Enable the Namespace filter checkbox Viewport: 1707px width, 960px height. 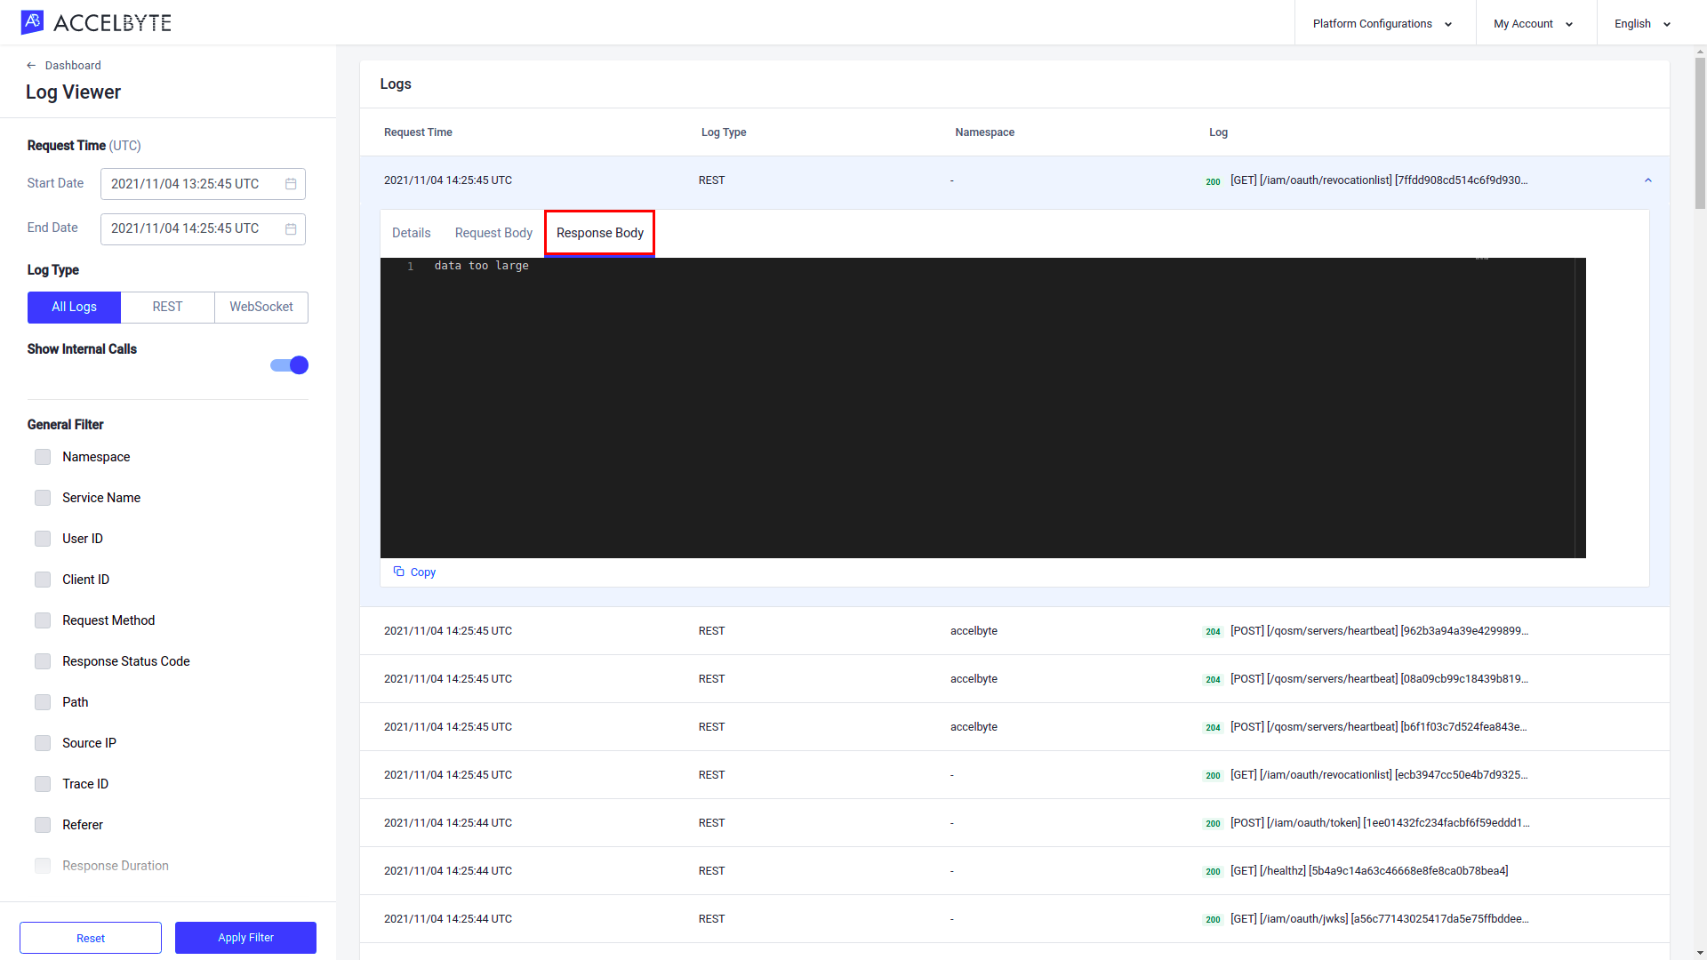[42, 456]
